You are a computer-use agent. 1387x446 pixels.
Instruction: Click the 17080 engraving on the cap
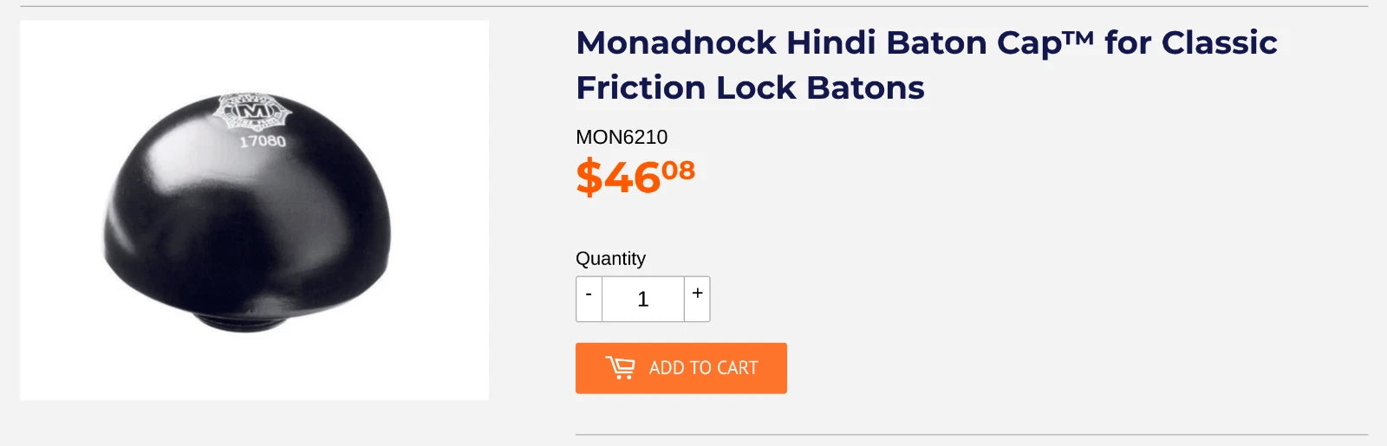(263, 140)
